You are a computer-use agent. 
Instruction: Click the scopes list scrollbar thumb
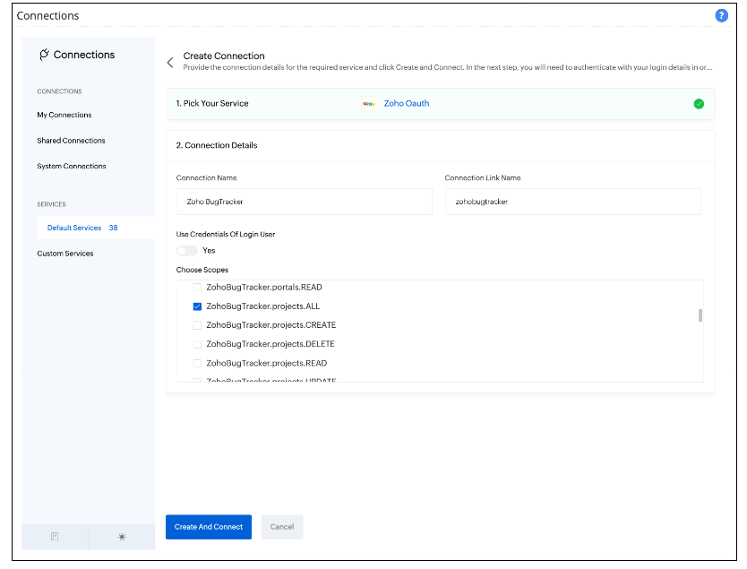pos(700,315)
